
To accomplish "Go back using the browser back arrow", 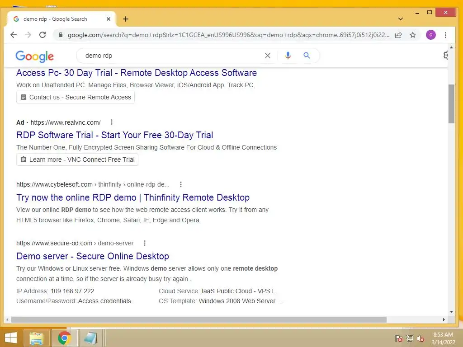I will tap(14, 35).
